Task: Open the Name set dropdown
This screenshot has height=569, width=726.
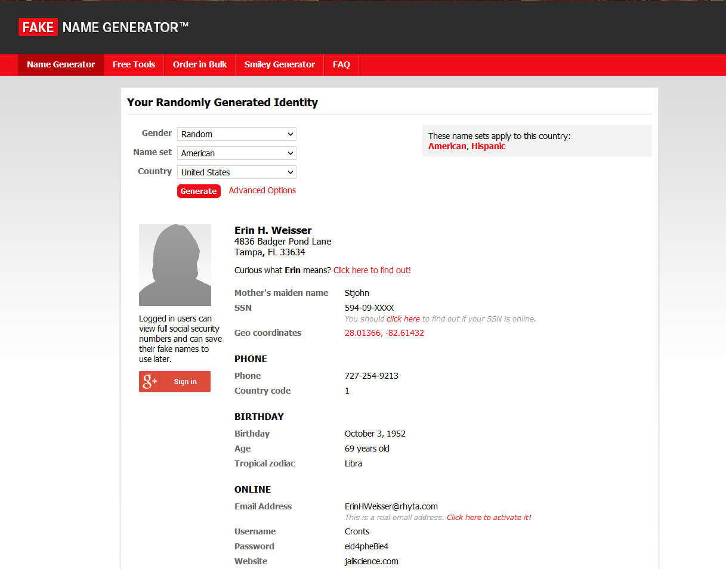Action: (x=237, y=153)
